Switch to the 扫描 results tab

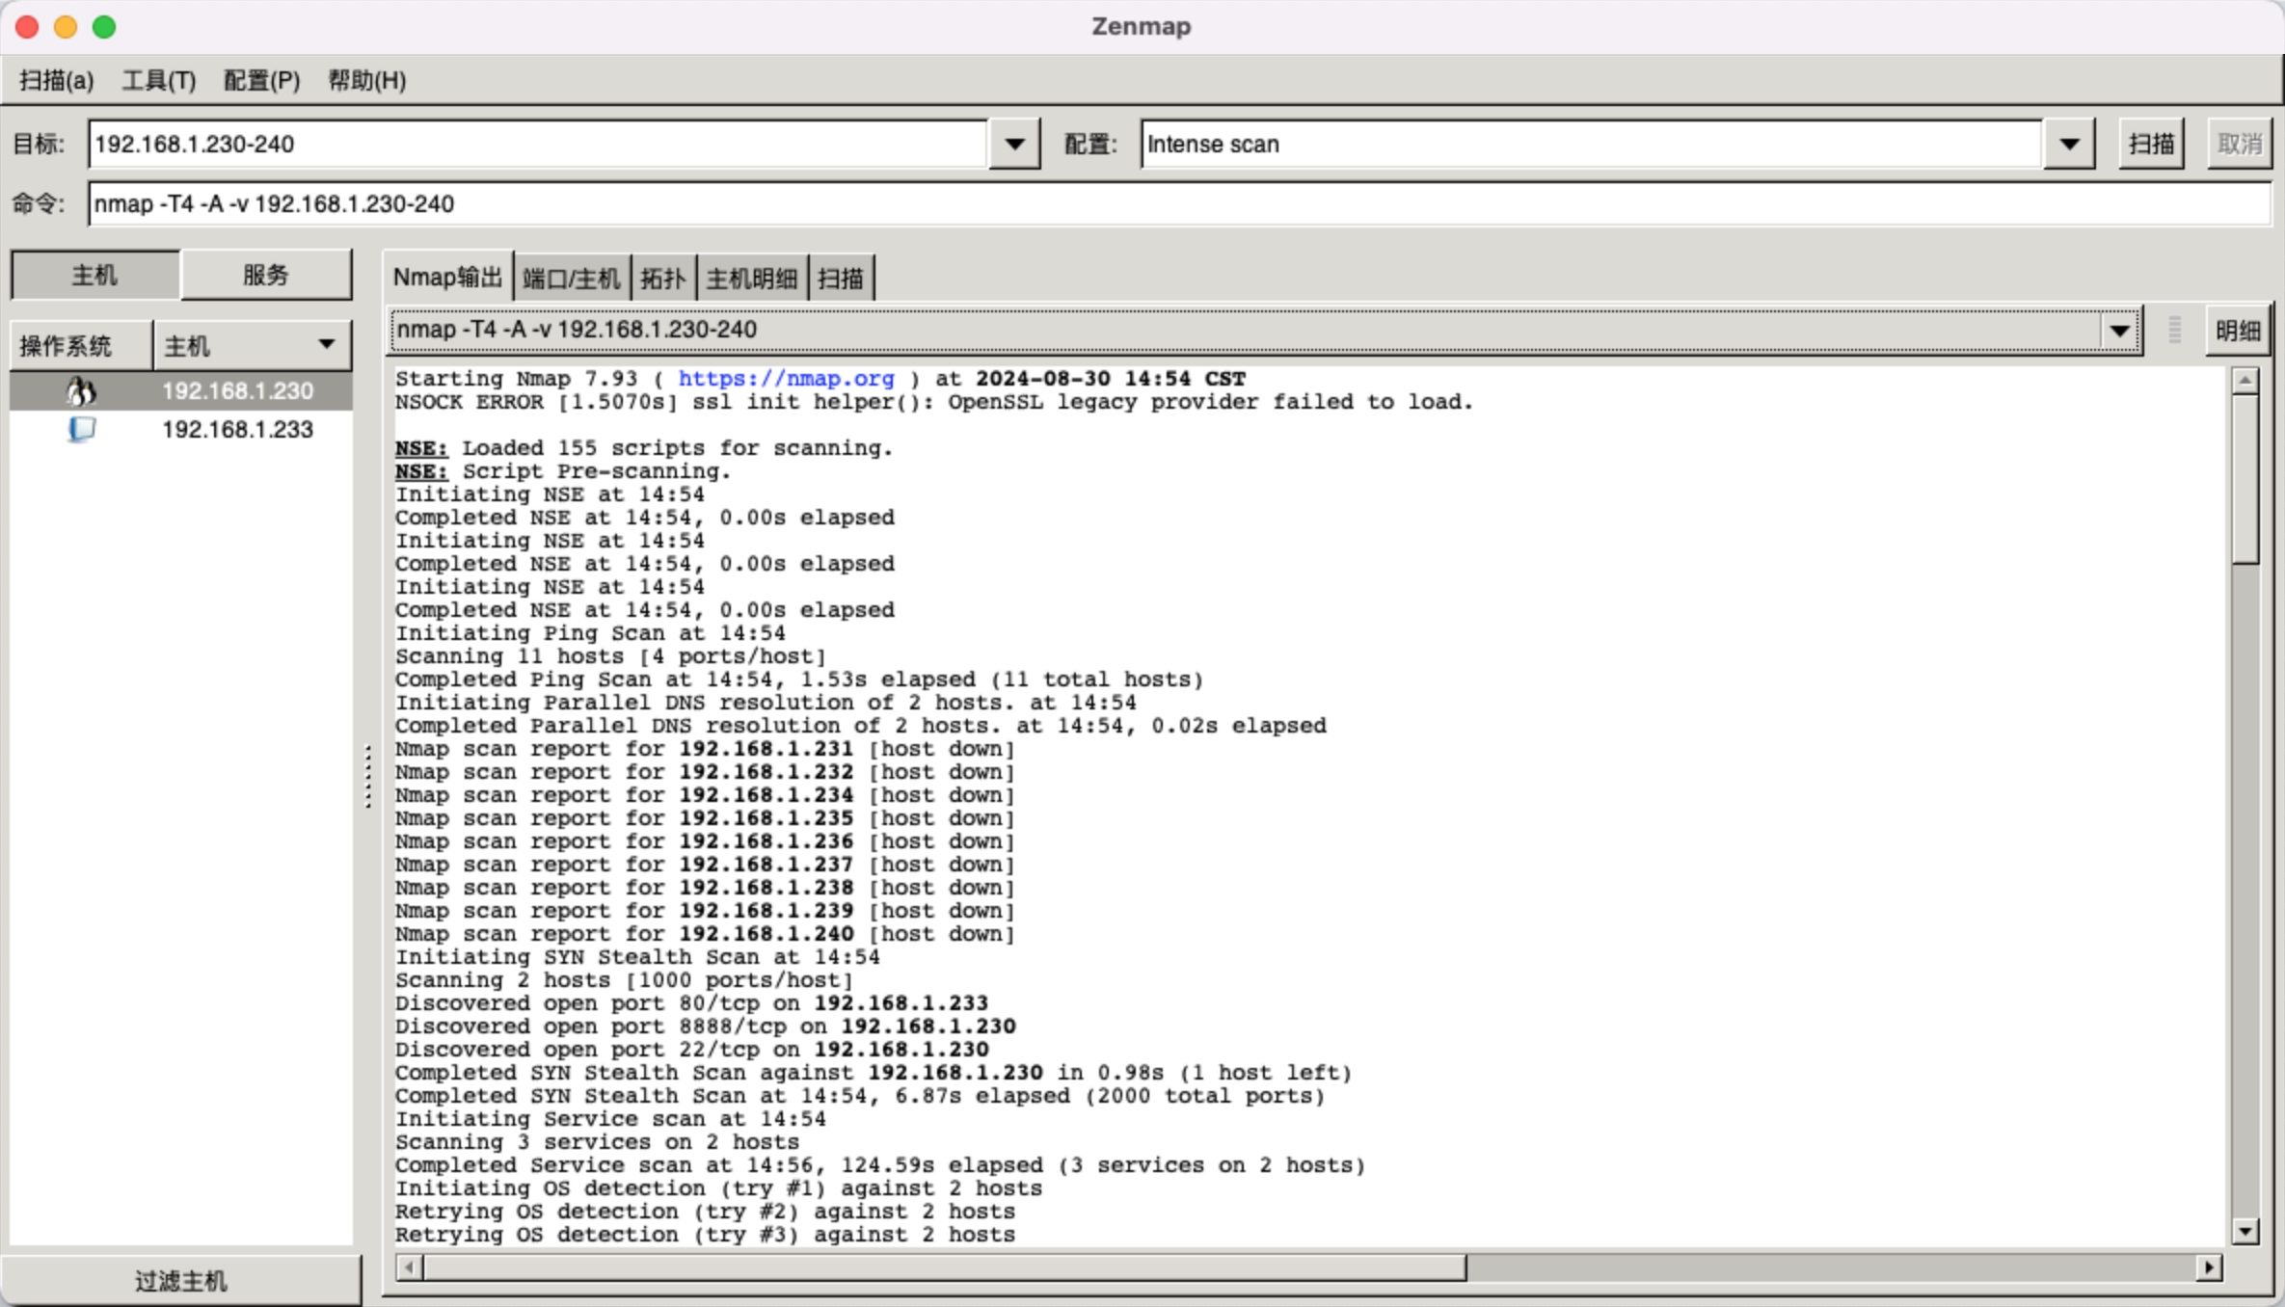(x=841, y=279)
